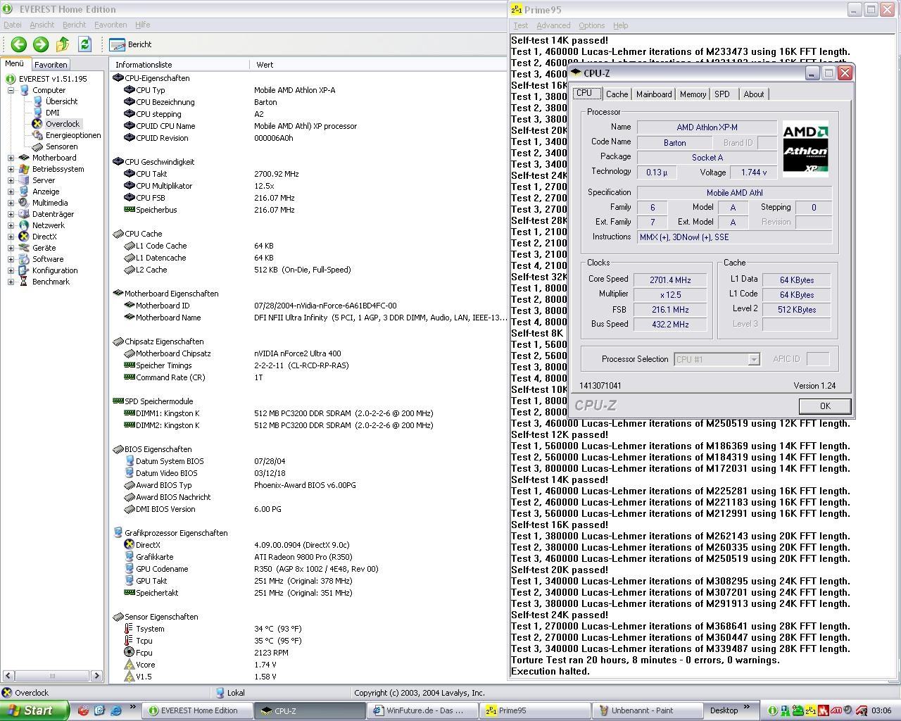Open the Memory tab in CPU-Z
901x721 pixels.
pos(693,94)
